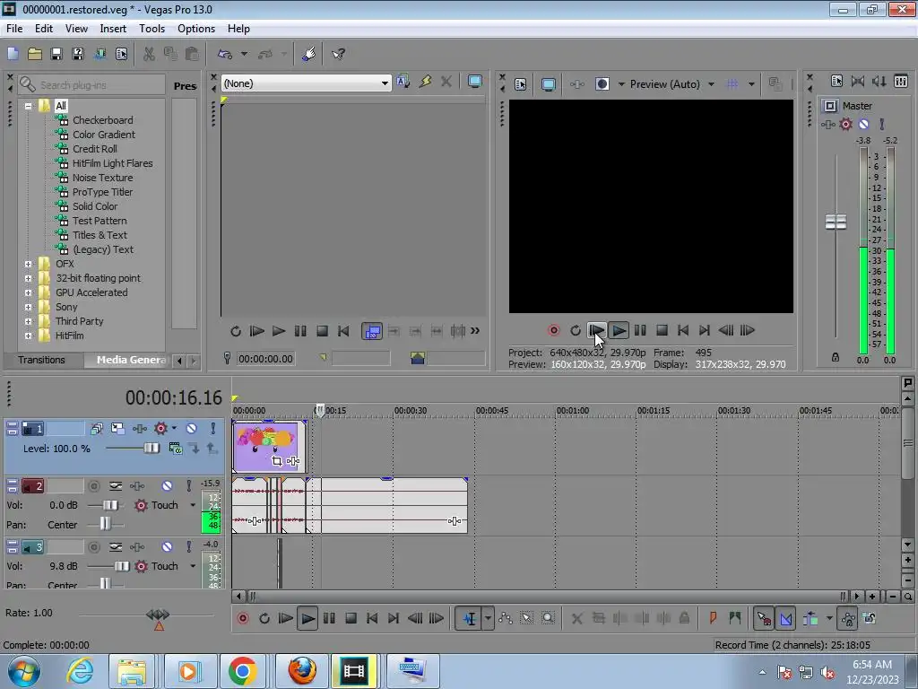
Task: Click the Video Preview external monitor icon
Action: 548,83
